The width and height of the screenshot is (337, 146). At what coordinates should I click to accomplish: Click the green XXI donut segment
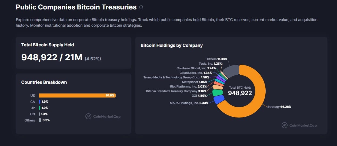[x=217, y=93]
